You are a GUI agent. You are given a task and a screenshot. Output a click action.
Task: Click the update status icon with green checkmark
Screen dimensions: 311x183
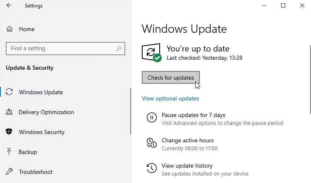pyautogui.click(x=151, y=53)
